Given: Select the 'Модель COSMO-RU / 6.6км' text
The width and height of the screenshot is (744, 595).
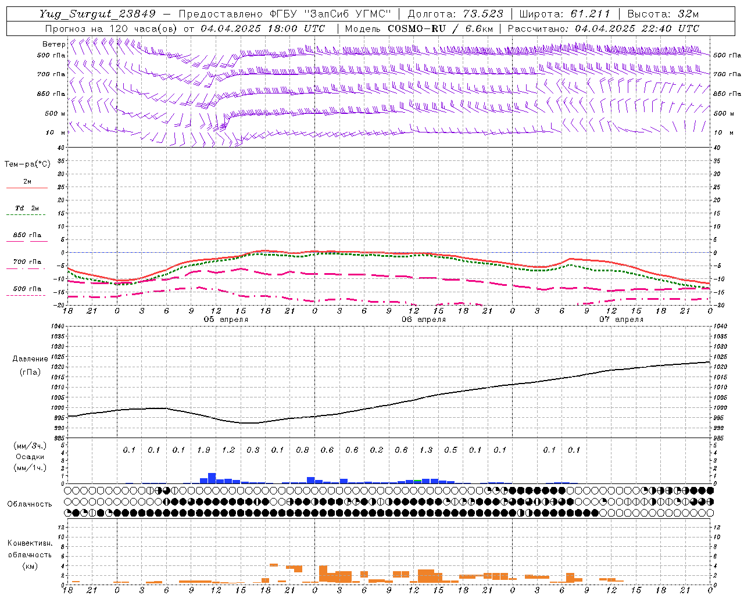Looking at the screenshot, I should pyautogui.click(x=419, y=28).
